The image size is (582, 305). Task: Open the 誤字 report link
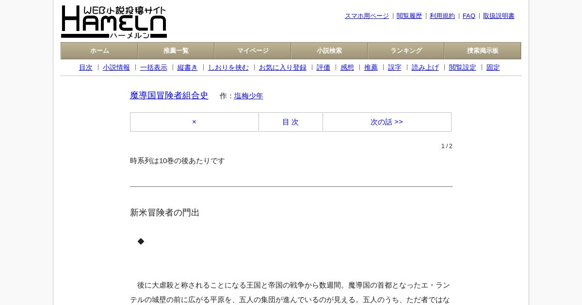(395, 68)
